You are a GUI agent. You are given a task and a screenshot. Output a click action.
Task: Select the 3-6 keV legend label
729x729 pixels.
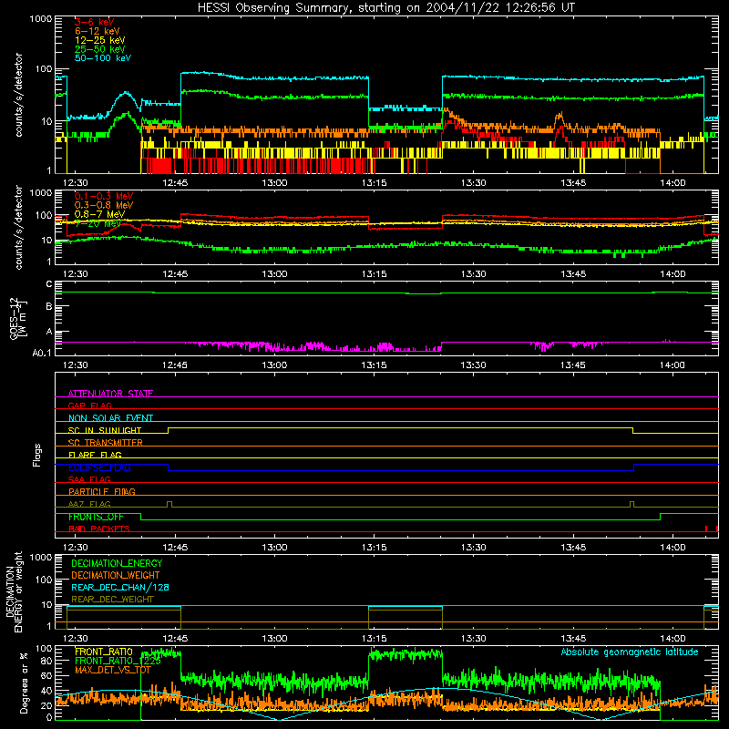click(x=94, y=22)
